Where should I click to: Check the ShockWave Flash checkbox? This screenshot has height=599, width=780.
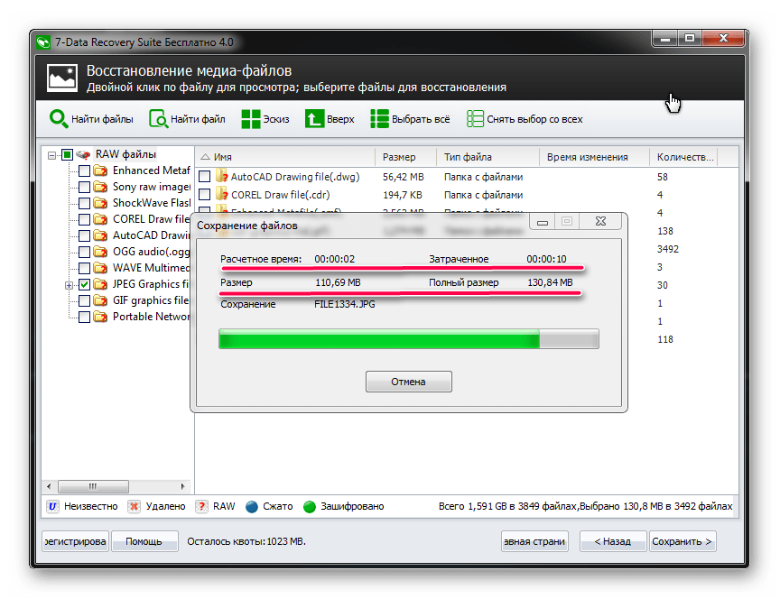pyautogui.click(x=85, y=203)
